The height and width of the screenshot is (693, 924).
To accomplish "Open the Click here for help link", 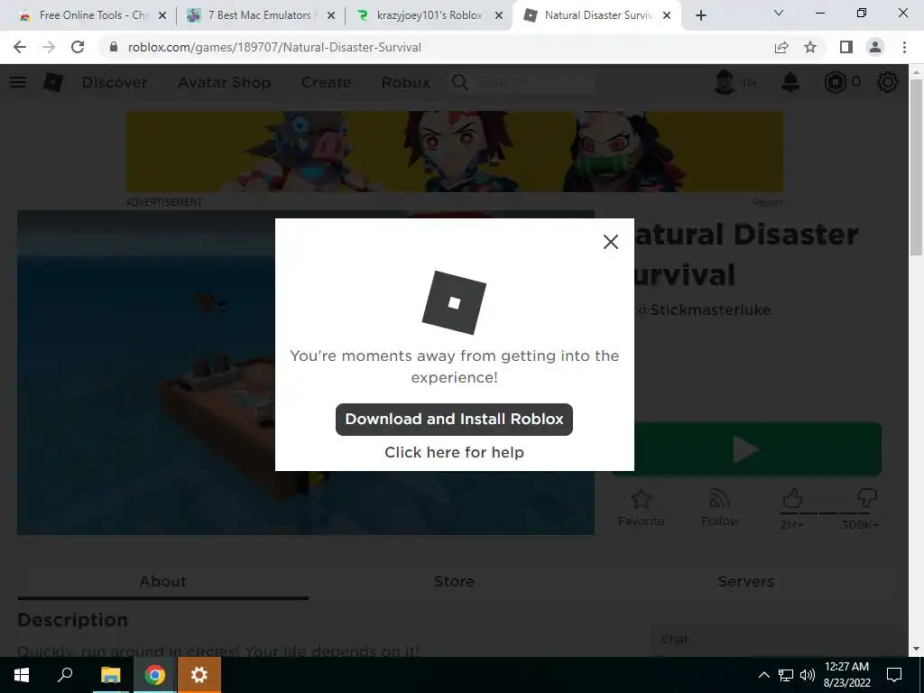I will coord(454,452).
